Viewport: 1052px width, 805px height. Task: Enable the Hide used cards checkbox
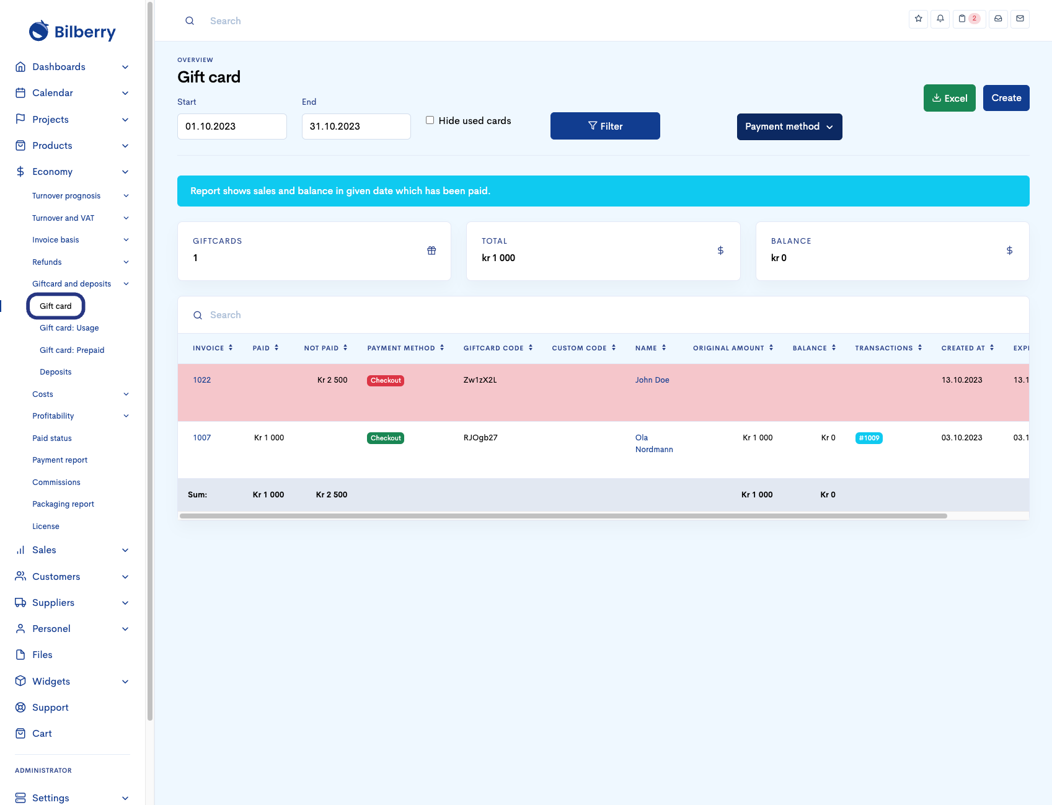pyautogui.click(x=430, y=120)
